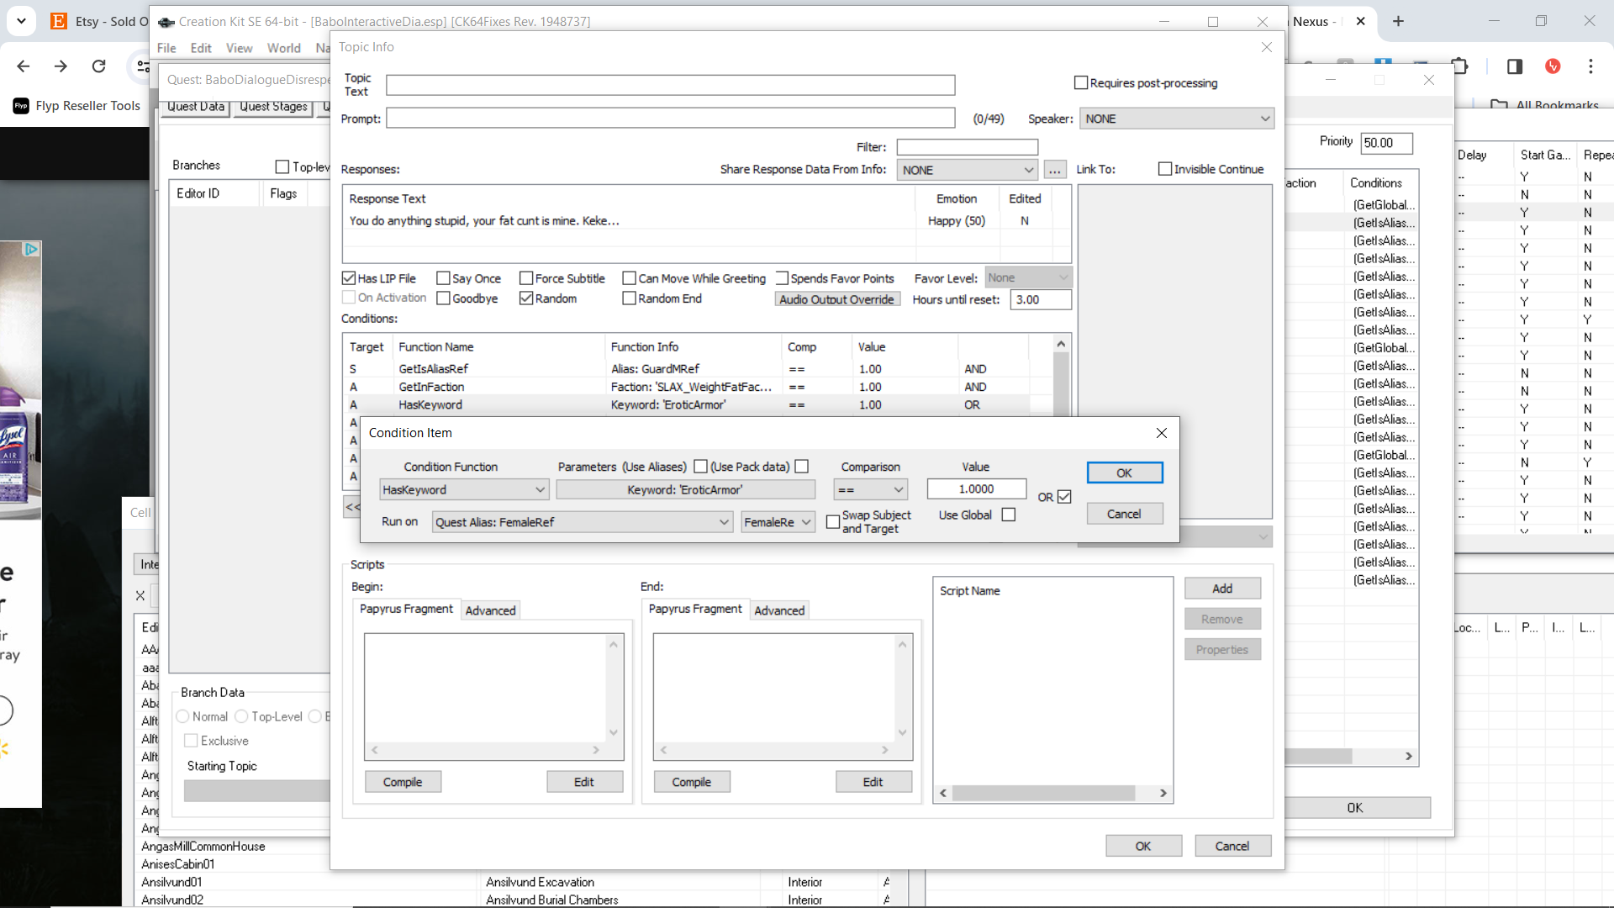Toggle Can Move While Greeting
Screen dimensions: 1614x908
coord(629,278)
